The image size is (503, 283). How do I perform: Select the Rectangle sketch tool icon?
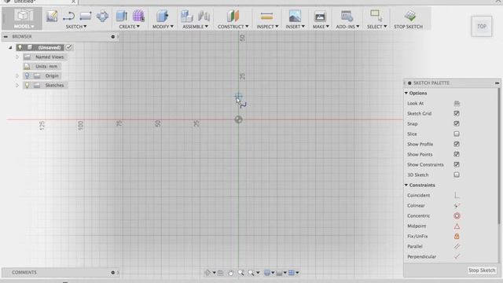pos(86,16)
